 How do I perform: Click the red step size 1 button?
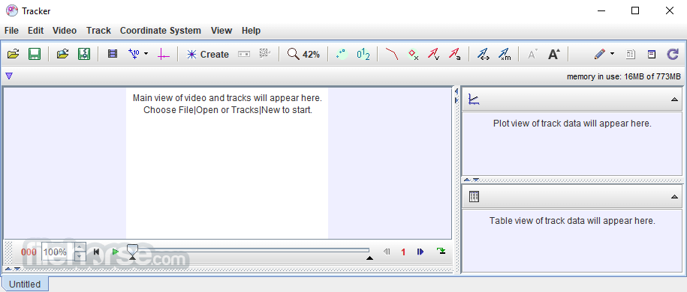403,252
